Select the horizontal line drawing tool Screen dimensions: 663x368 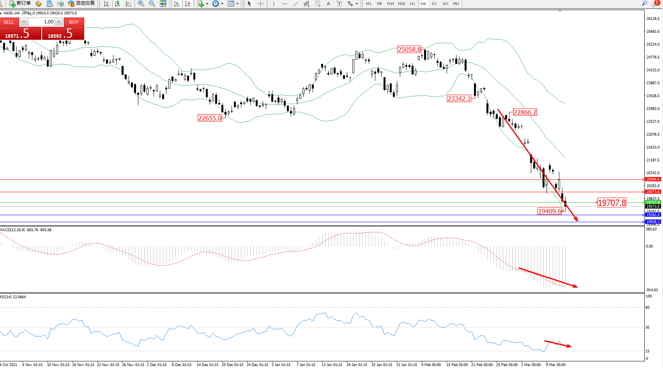point(285,4)
